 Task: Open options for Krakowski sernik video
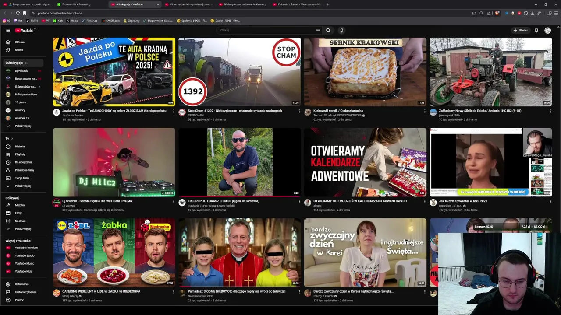coord(425,111)
